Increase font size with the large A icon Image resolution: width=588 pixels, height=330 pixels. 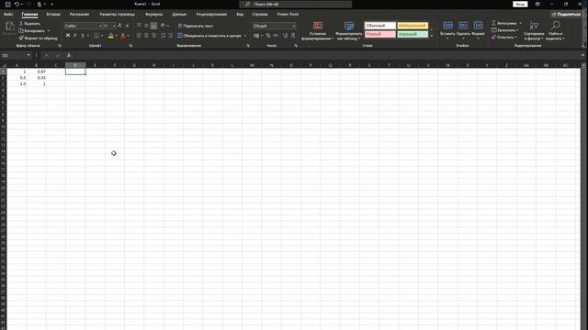tap(119, 26)
